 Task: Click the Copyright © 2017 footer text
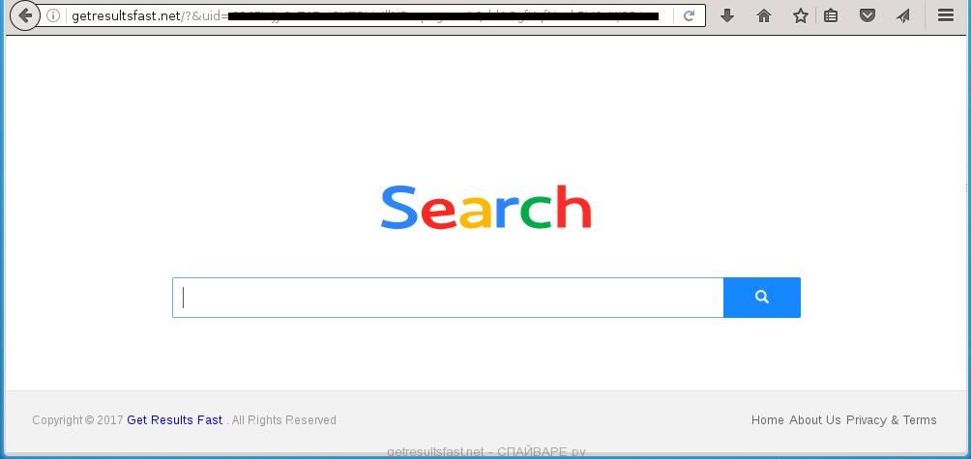click(x=78, y=420)
